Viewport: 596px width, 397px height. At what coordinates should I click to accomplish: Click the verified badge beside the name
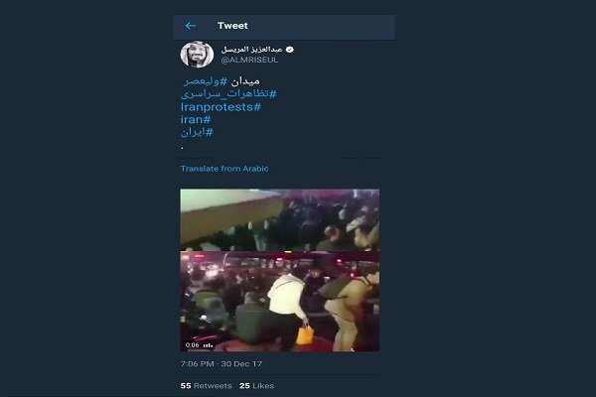tap(290, 50)
